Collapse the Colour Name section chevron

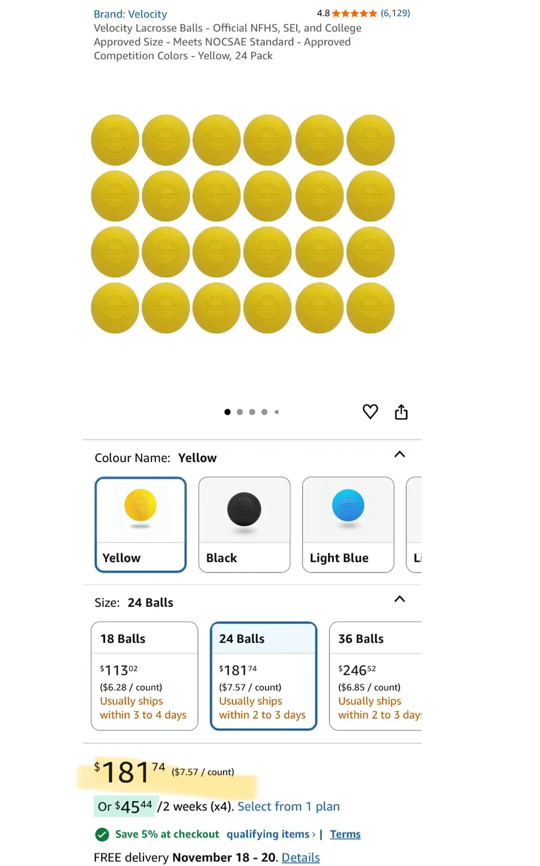(399, 455)
